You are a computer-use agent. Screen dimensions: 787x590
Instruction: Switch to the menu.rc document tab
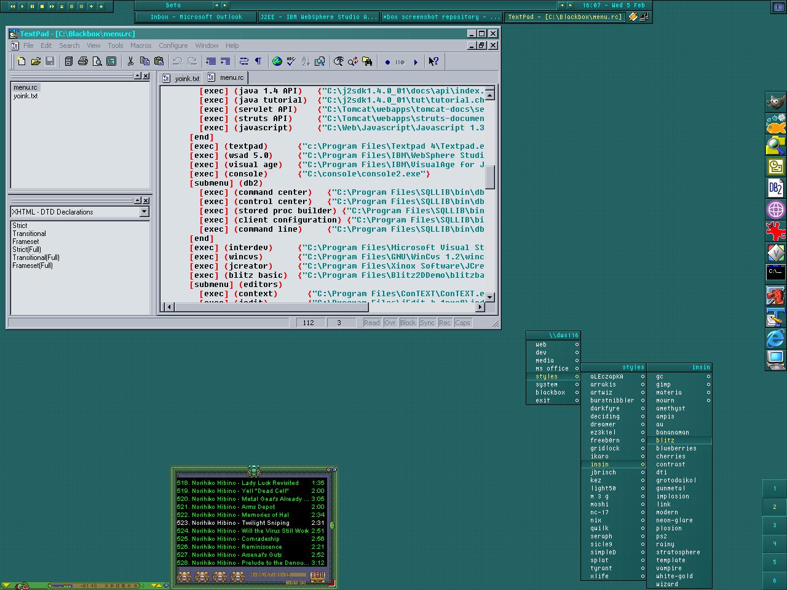coord(226,77)
